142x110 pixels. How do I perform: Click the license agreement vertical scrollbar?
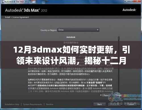[119, 64]
